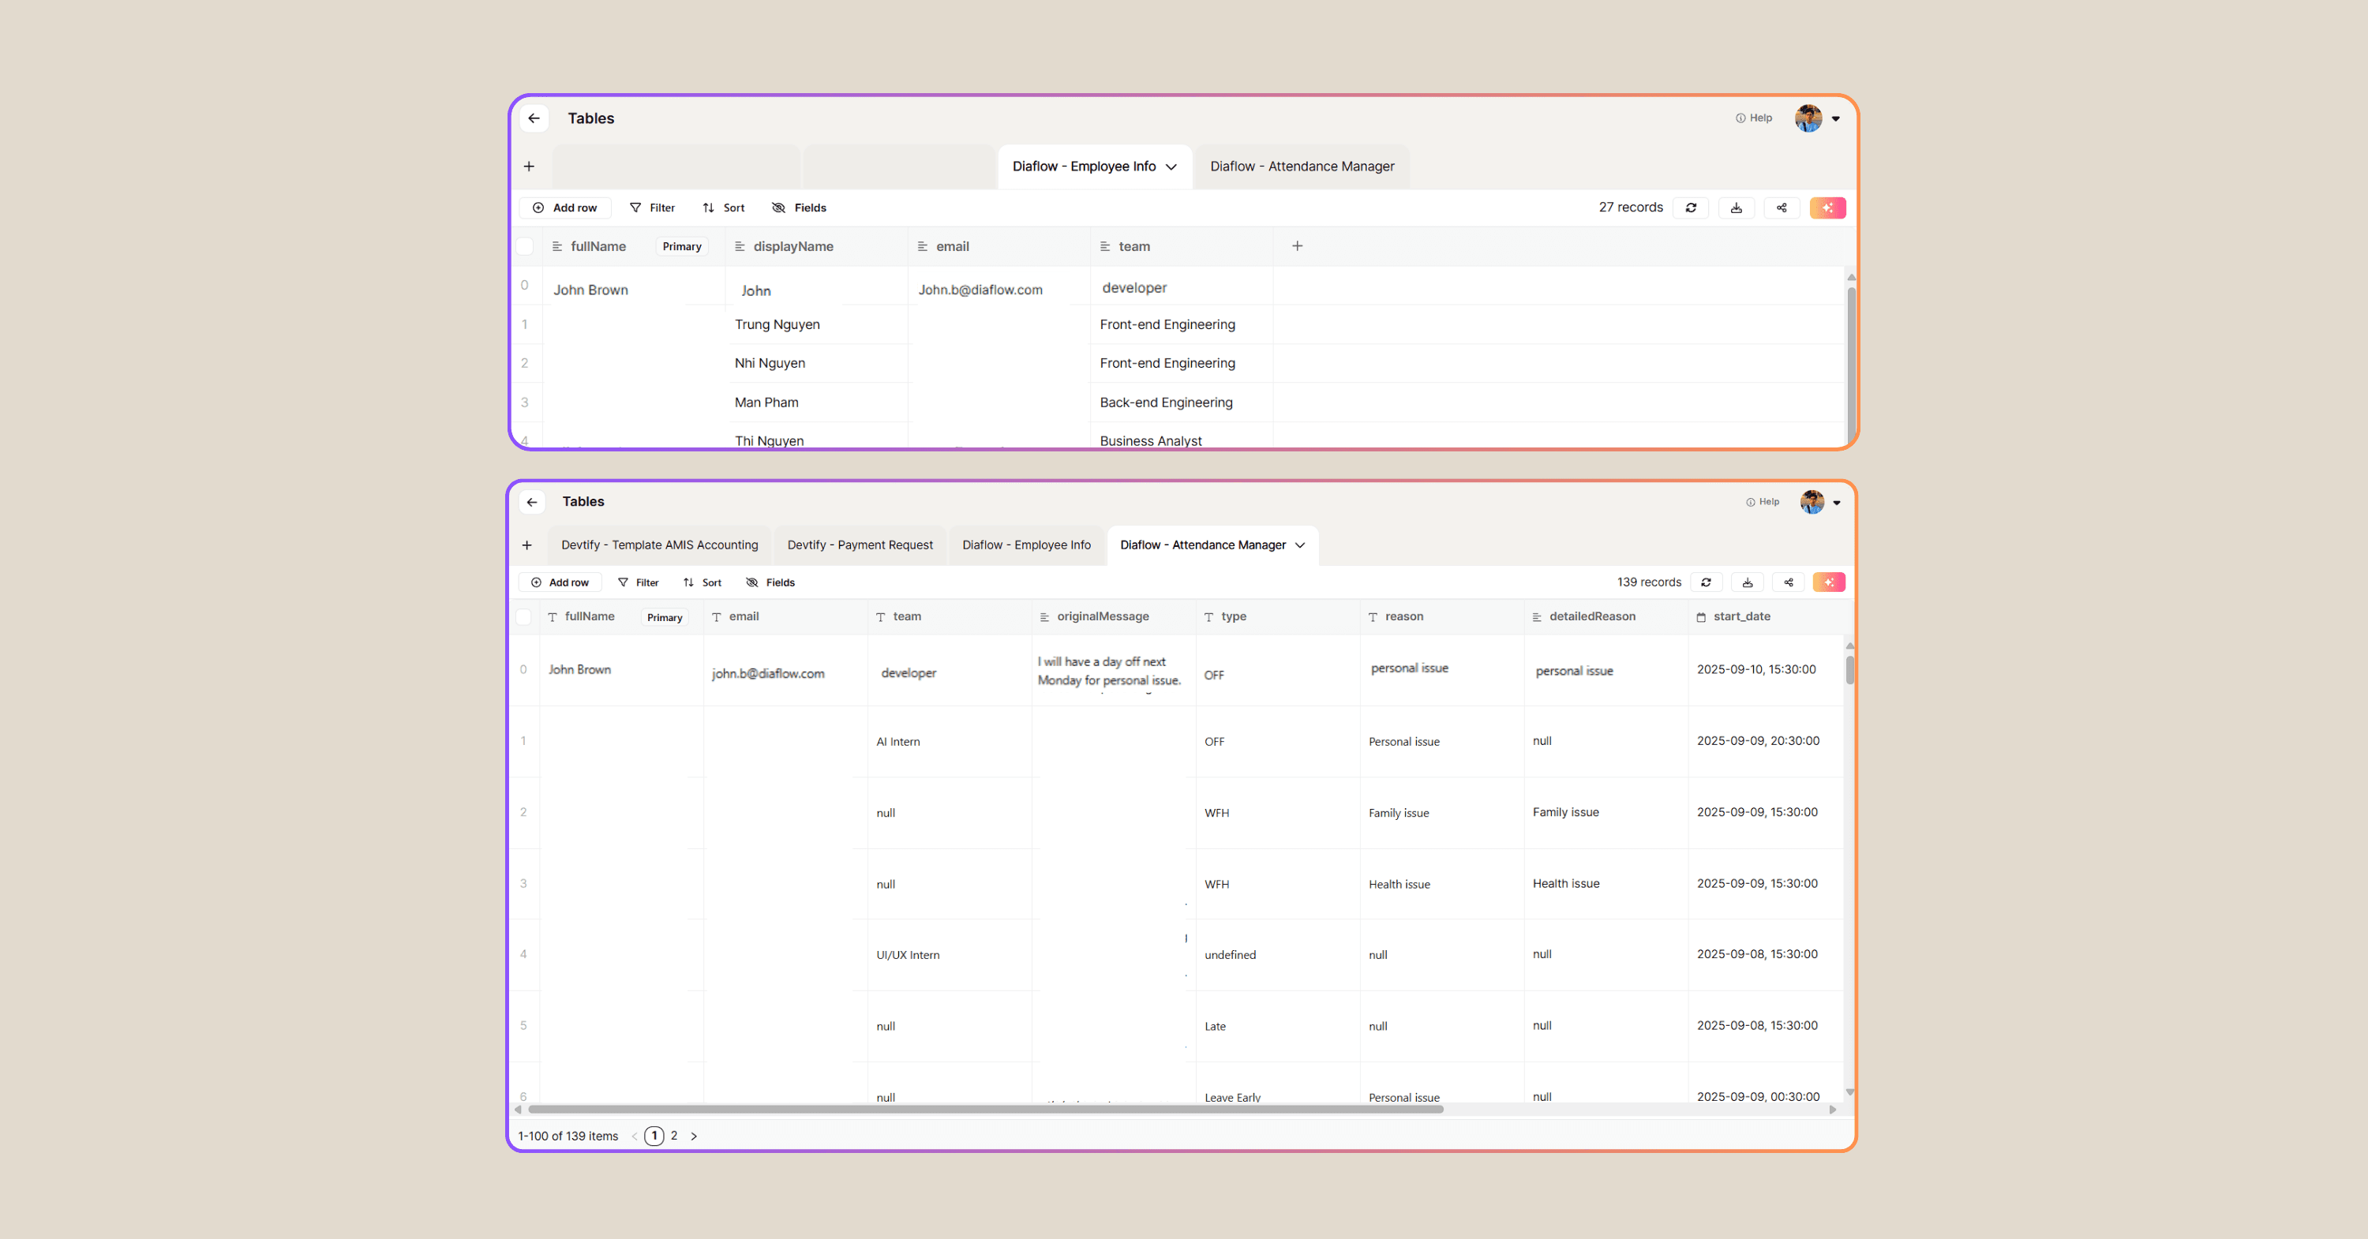Click plus icon to add table in bottom panel

pyautogui.click(x=526, y=545)
